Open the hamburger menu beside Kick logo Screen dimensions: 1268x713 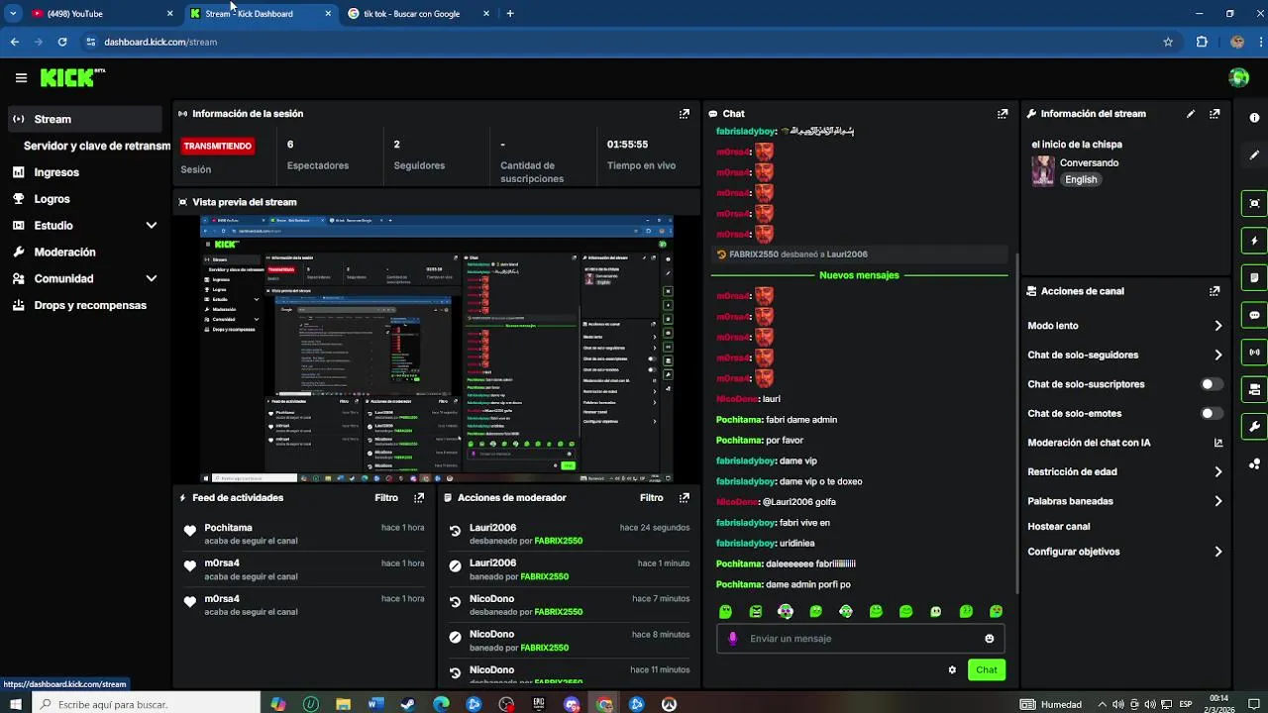[21, 77]
